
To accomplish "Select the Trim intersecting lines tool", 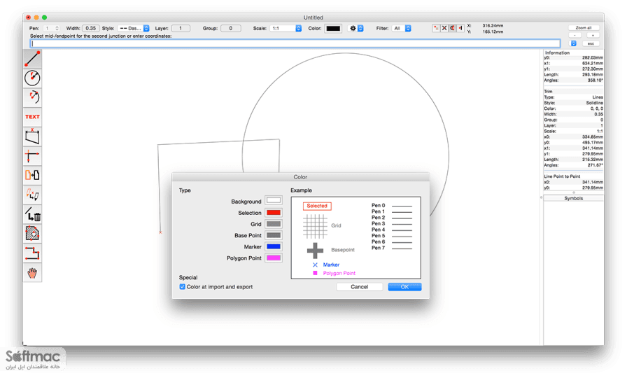I will tap(32, 155).
